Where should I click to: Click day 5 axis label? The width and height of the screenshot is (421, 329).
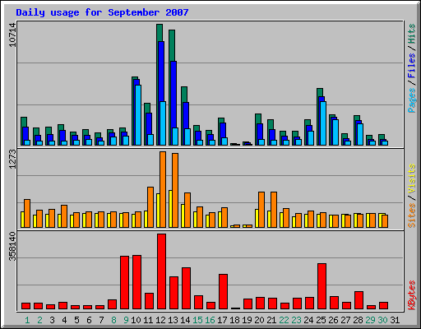[x=76, y=320]
